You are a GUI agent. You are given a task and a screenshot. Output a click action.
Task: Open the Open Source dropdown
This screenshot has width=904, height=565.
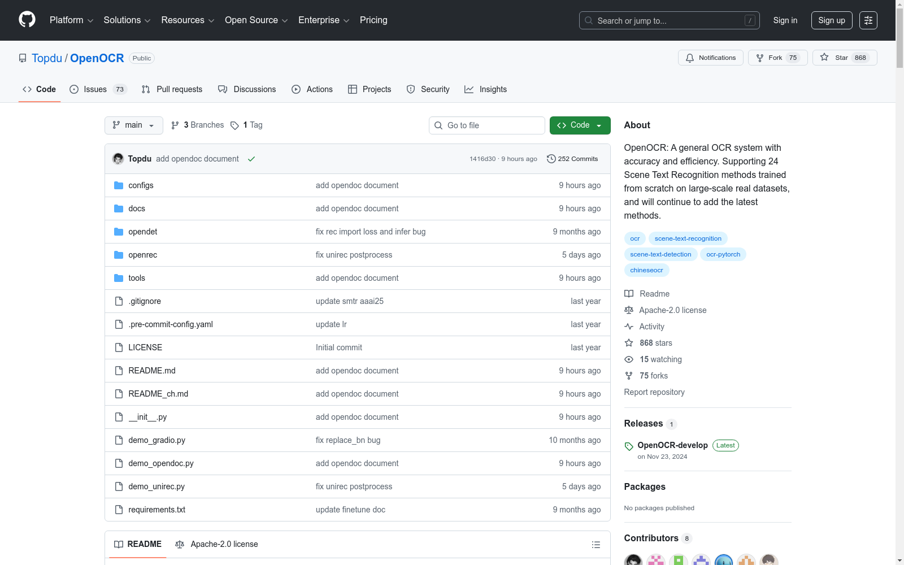coord(257,20)
